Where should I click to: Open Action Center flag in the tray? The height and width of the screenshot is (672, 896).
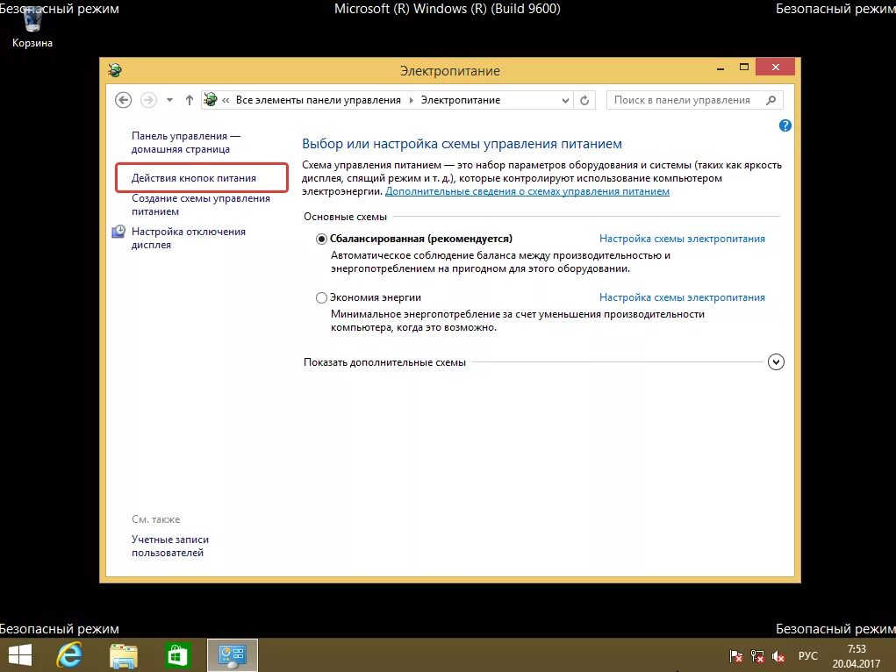tap(736, 656)
